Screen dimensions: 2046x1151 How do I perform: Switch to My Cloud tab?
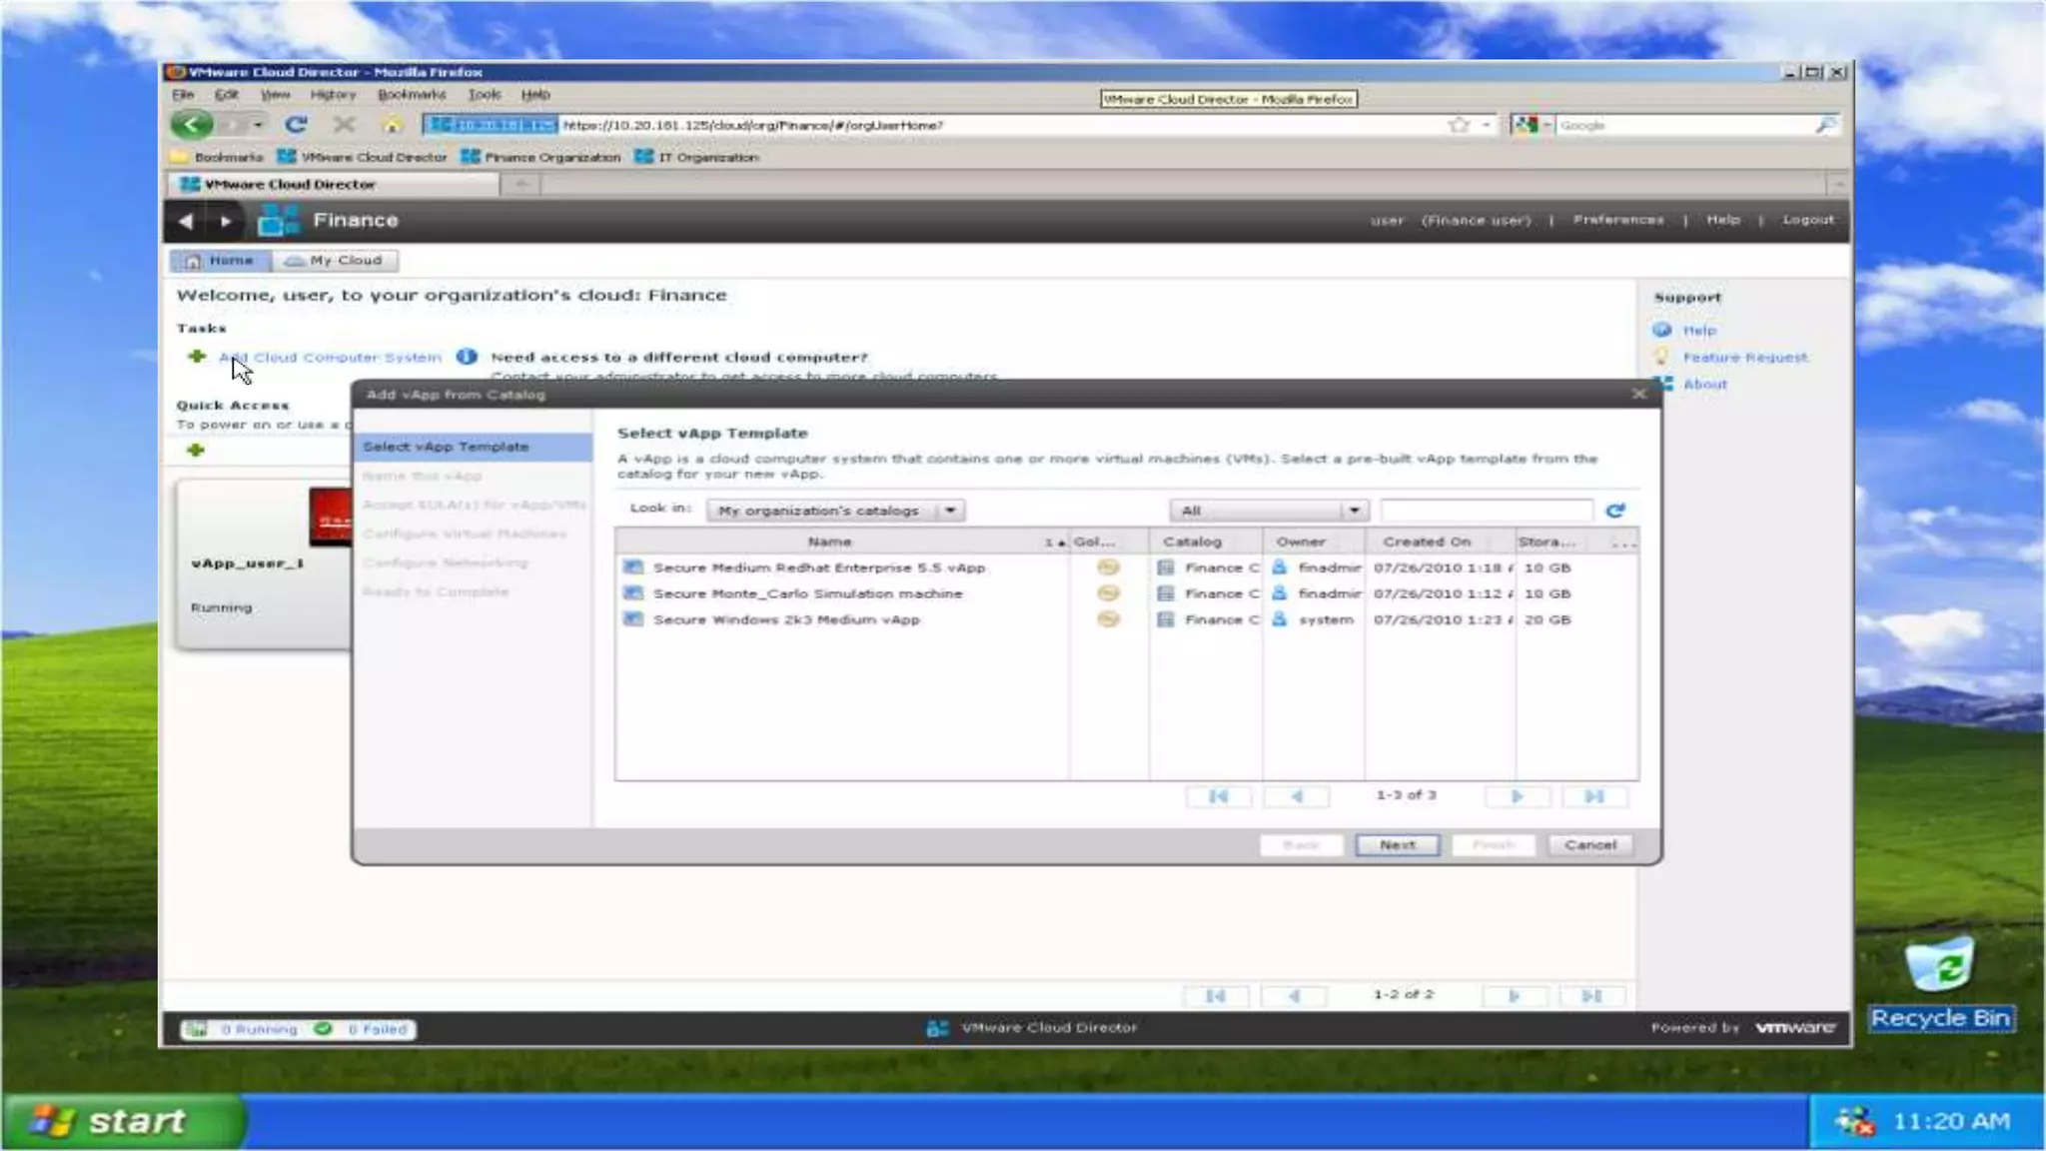click(335, 261)
